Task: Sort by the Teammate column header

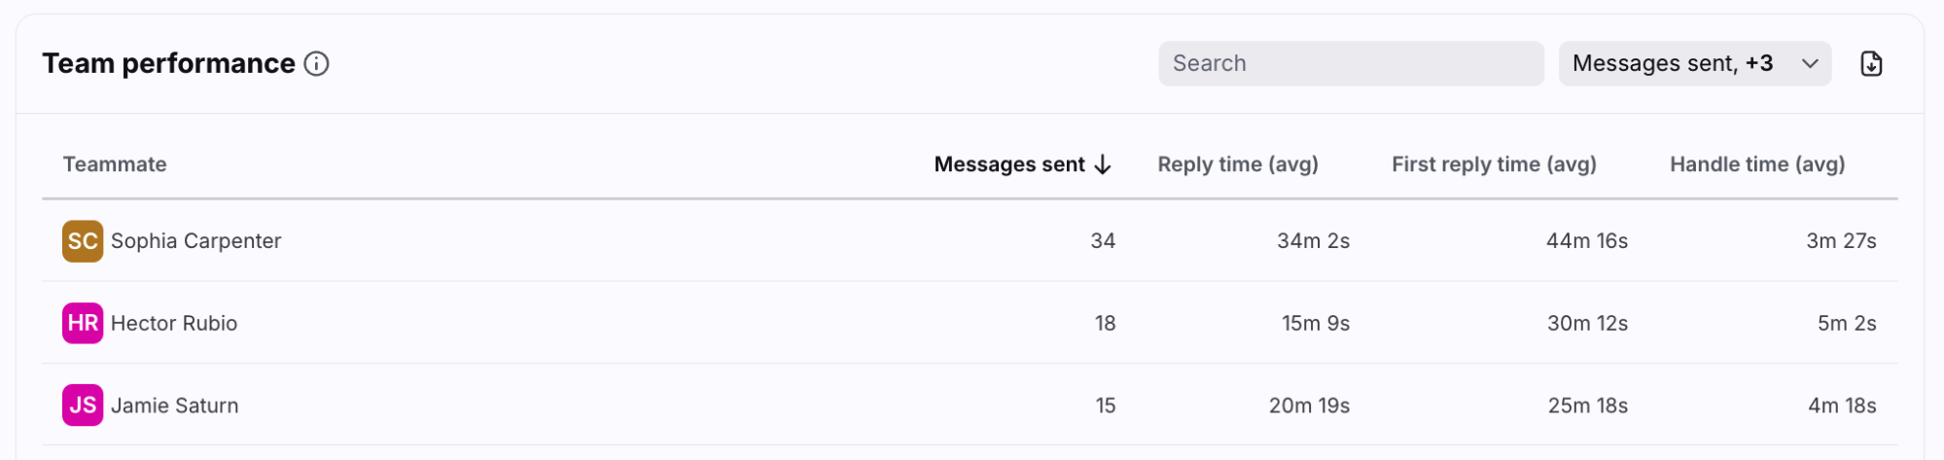Action: pyautogui.click(x=115, y=164)
